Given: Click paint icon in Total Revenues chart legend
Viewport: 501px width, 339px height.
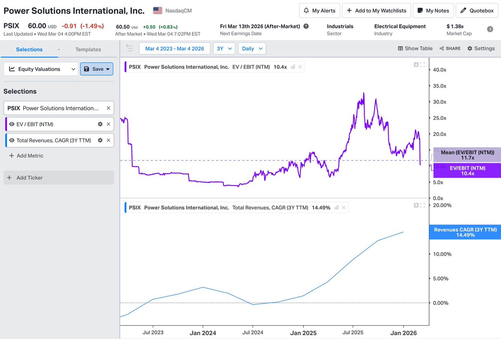Looking at the screenshot, I should click(x=337, y=207).
